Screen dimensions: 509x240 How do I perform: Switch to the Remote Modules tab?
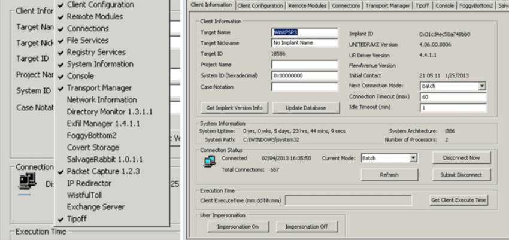point(307,5)
